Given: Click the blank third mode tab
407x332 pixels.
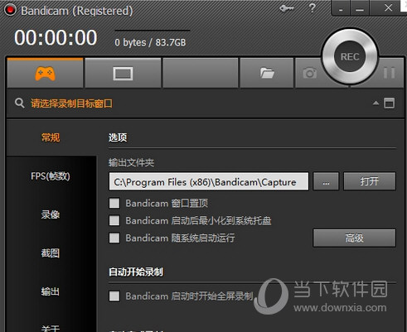Looking at the screenshot, I should (x=201, y=73).
